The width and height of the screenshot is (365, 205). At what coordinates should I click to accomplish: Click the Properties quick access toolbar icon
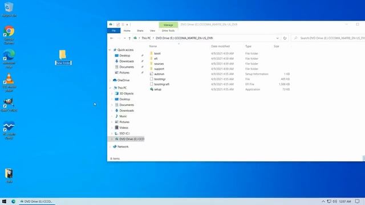click(x=118, y=24)
